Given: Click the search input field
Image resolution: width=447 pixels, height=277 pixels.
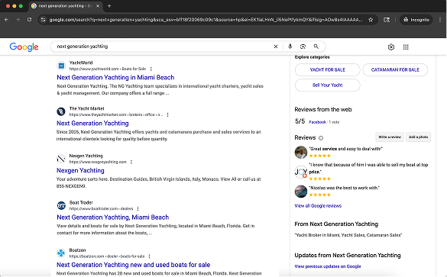Looking at the screenshot, I should tap(163, 47).
